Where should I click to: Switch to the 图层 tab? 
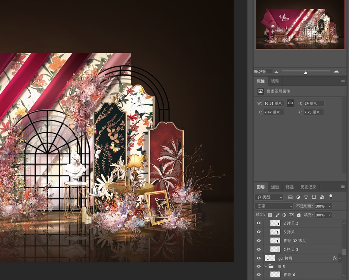[261, 187]
